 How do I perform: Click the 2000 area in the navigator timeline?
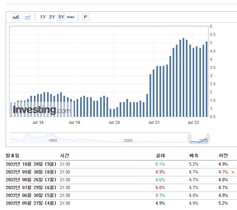128,140
